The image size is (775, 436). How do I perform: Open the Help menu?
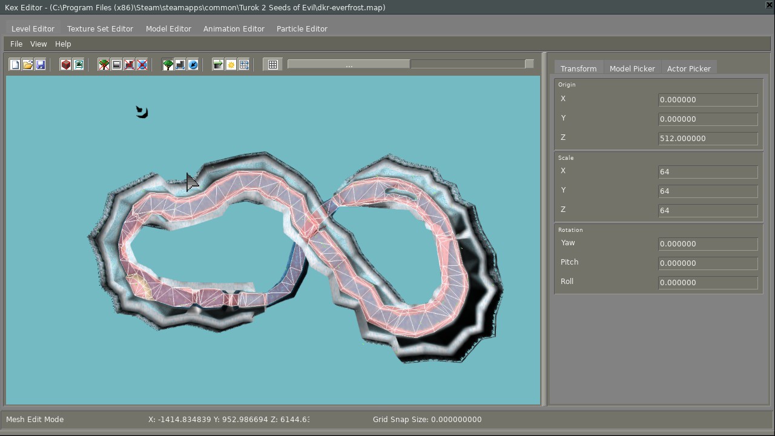(63, 44)
